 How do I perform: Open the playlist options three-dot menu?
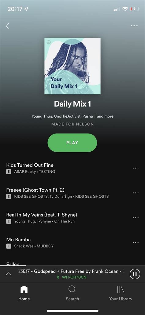134,26
